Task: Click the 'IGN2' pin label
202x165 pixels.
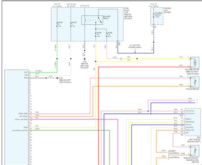Action: [26, 127]
